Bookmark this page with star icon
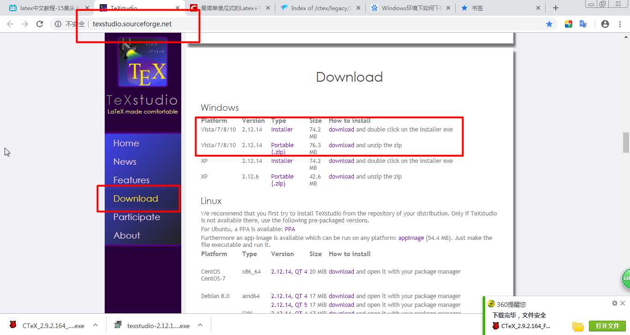 [x=549, y=24]
